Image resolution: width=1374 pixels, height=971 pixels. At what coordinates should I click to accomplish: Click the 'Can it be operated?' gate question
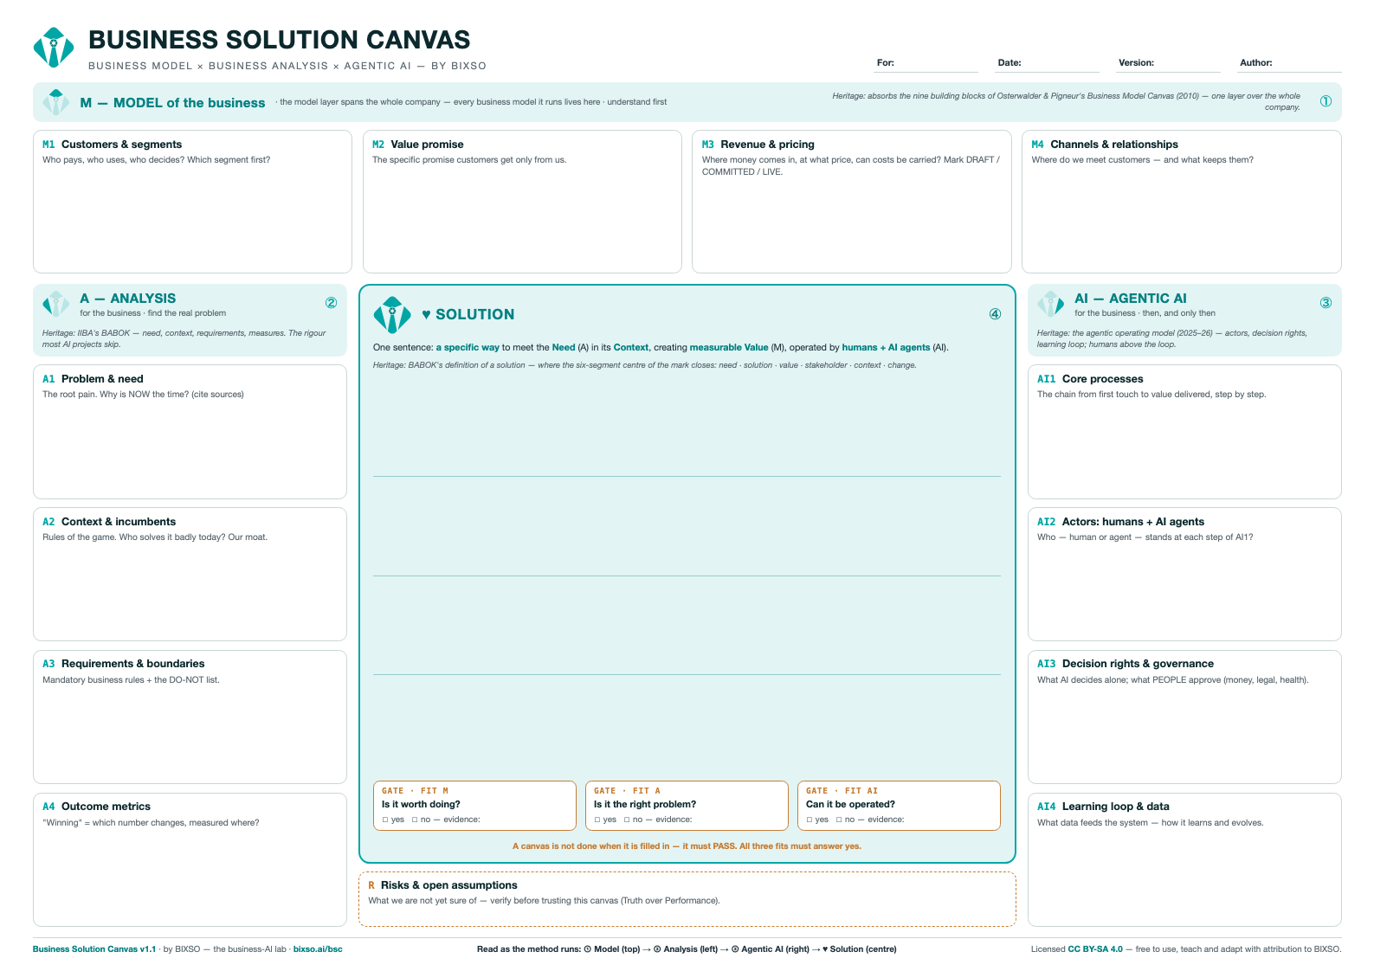click(x=850, y=804)
